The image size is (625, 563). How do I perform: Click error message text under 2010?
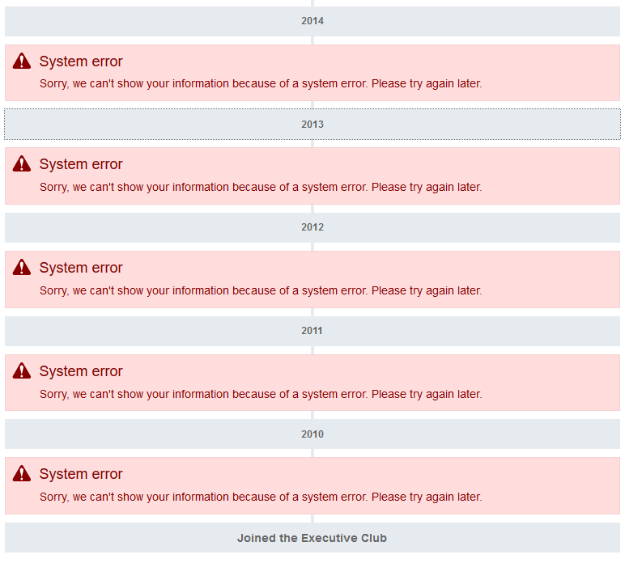pyautogui.click(x=261, y=497)
